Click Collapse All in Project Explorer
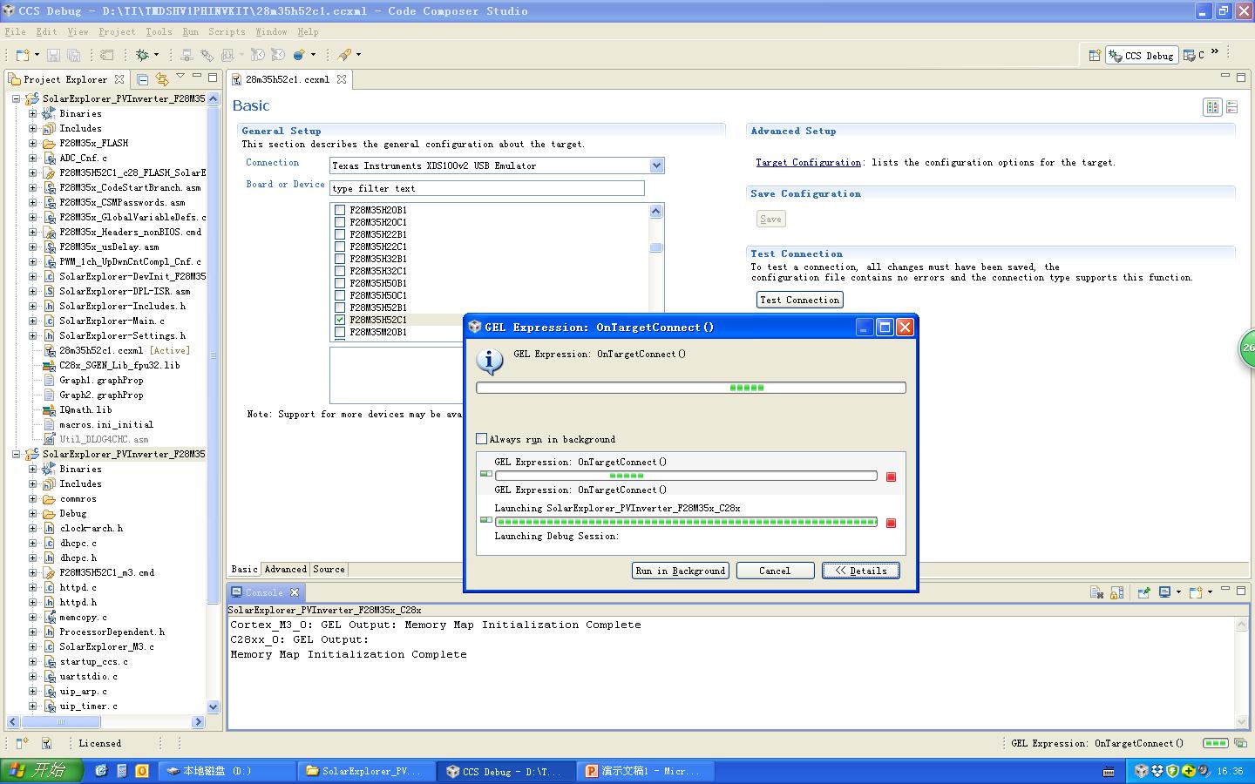1255x784 pixels. [x=143, y=79]
